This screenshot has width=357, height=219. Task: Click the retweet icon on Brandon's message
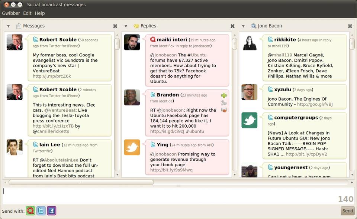(223, 103)
